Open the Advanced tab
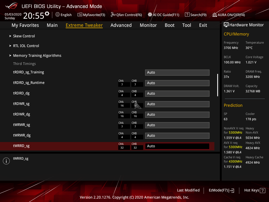 121,25
